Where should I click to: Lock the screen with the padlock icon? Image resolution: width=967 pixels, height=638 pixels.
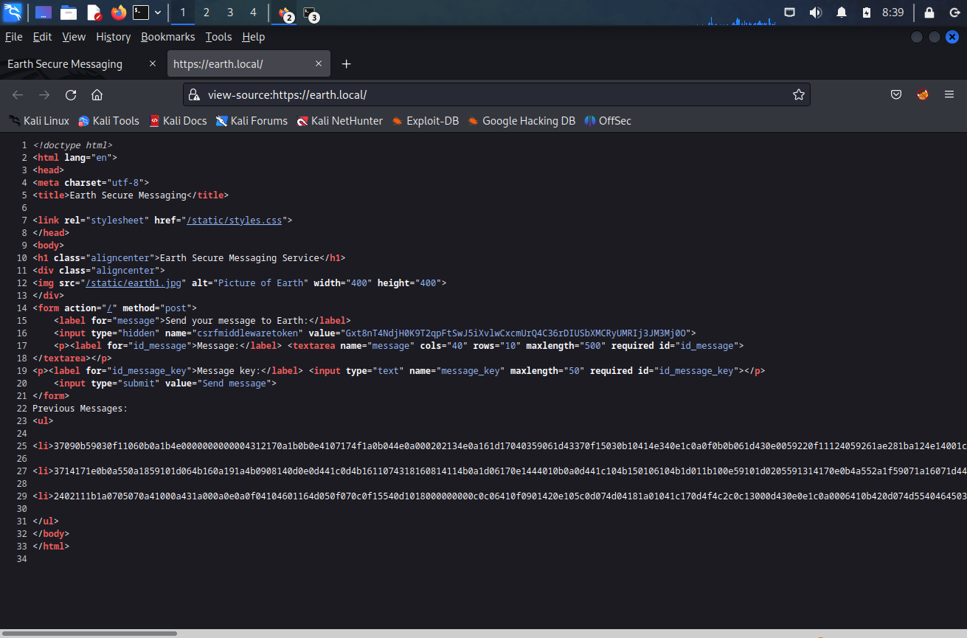tap(929, 13)
